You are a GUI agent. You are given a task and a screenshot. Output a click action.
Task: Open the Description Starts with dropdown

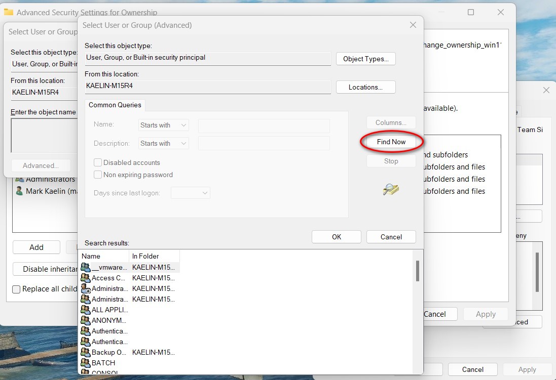(163, 143)
